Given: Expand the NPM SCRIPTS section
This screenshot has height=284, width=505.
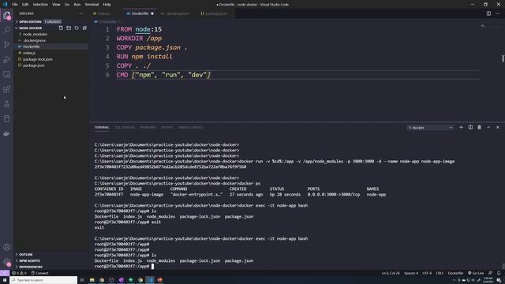Looking at the screenshot, I should (29, 260).
